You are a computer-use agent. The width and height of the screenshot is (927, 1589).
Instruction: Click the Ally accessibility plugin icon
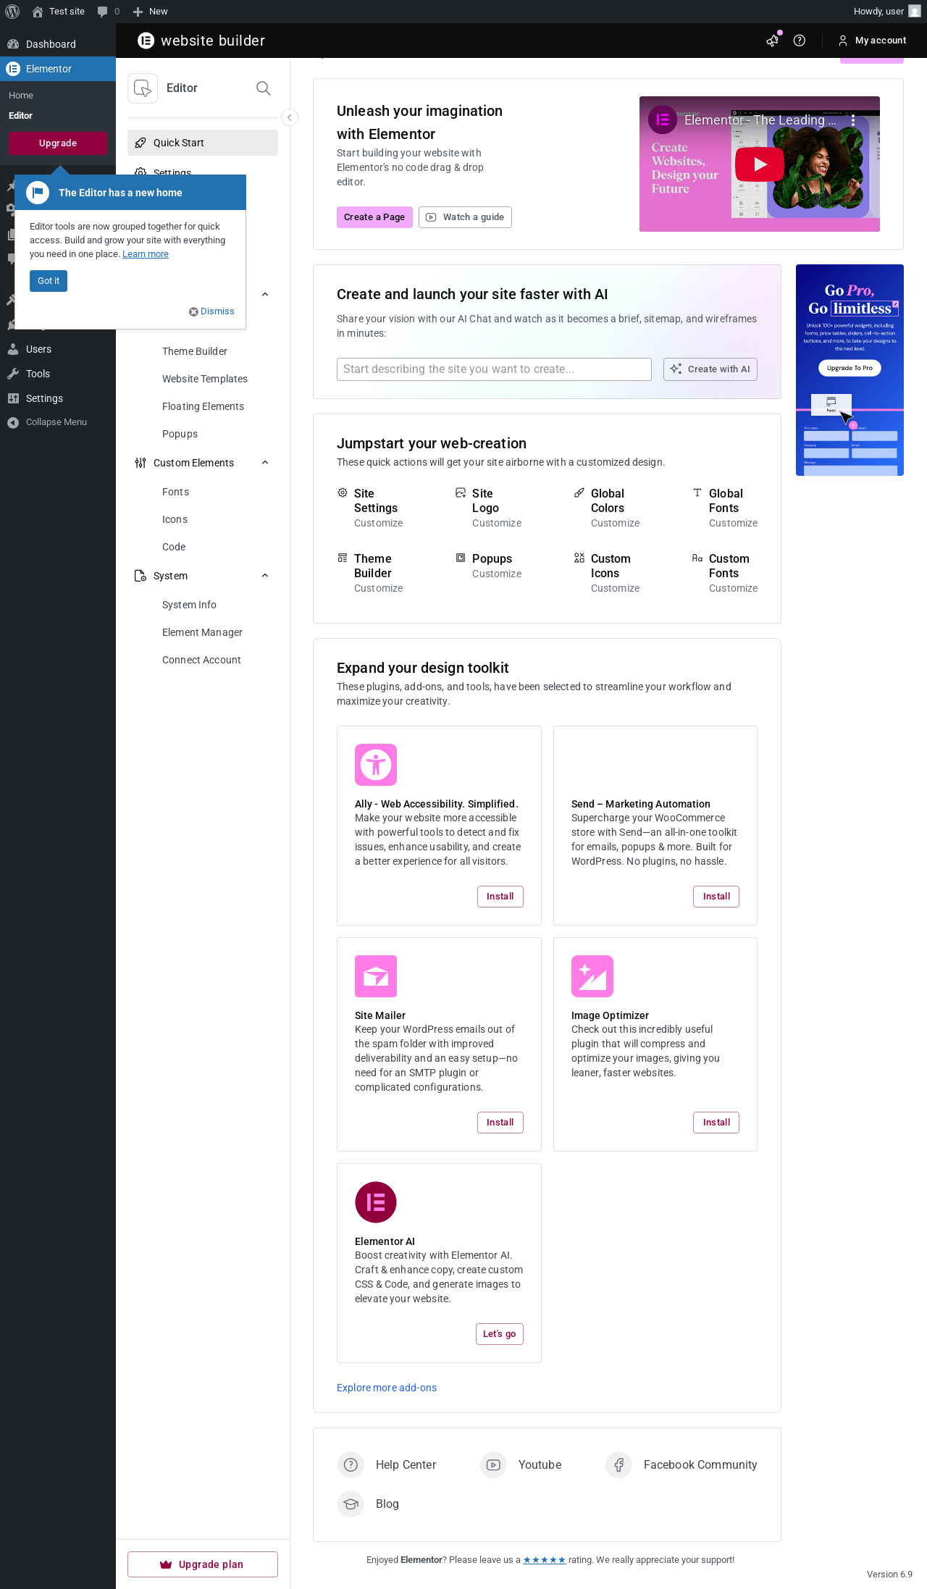tap(376, 765)
